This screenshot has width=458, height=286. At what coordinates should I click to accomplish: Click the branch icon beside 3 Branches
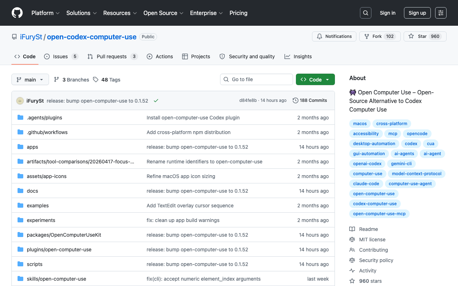(x=57, y=80)
